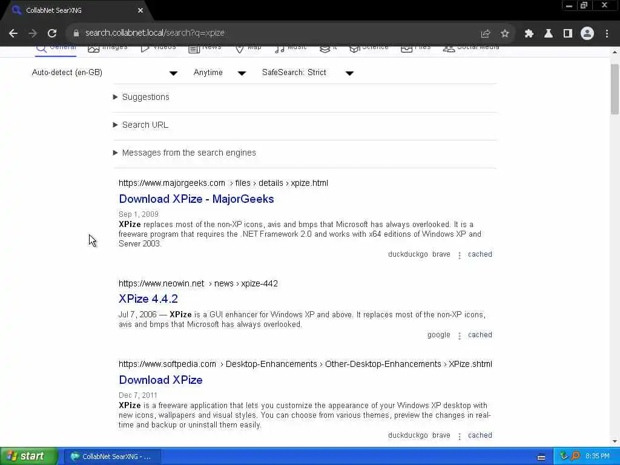This screenshot has height=465, width=620.
Task: Open cached link for MajorGeeks result
Action: tap(480, 254)
